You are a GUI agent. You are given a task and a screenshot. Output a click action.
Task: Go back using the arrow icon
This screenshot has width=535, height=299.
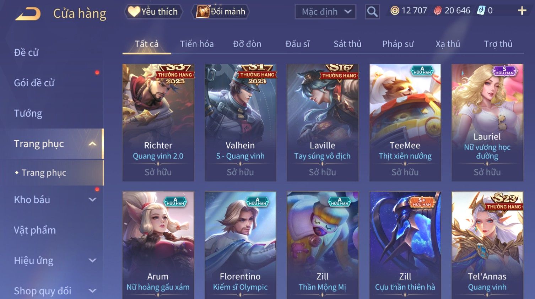(x=28, y=14)
